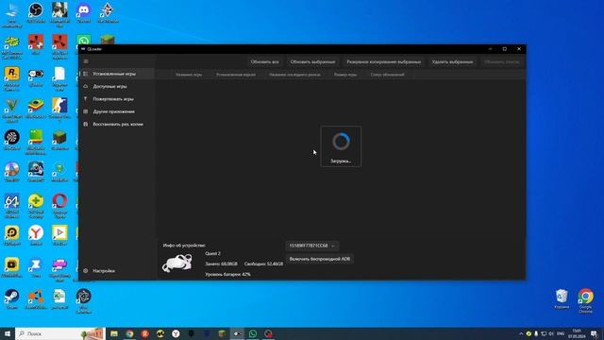The width and height of the screenshot is (604, 340).
Task: Click the taskbar search box
Action: (60, 333)
